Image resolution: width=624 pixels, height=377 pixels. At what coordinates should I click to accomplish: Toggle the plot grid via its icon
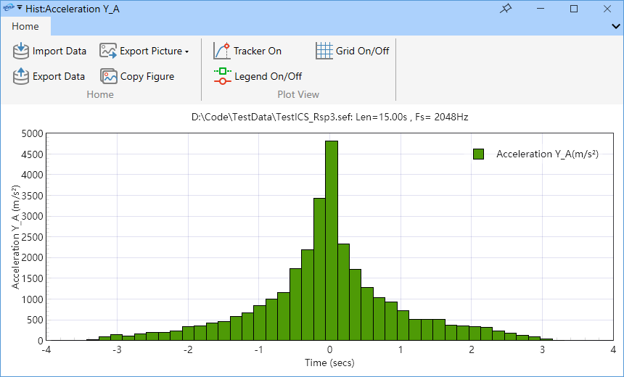tap(324, 51)
